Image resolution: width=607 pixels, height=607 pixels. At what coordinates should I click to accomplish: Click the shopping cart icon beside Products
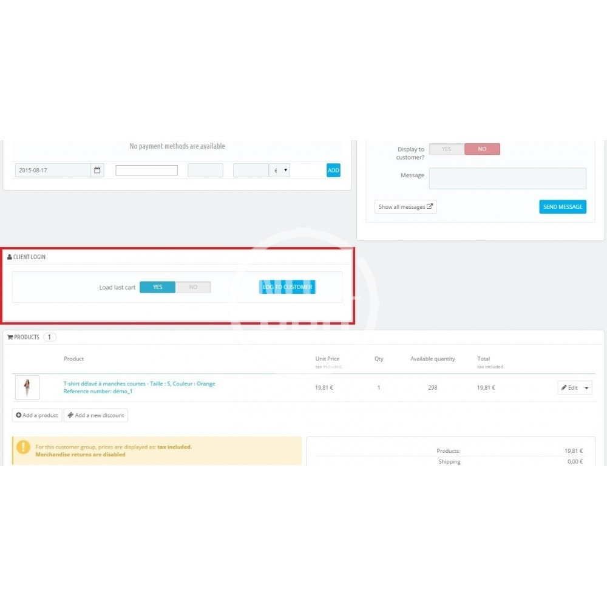coord(10,337)
